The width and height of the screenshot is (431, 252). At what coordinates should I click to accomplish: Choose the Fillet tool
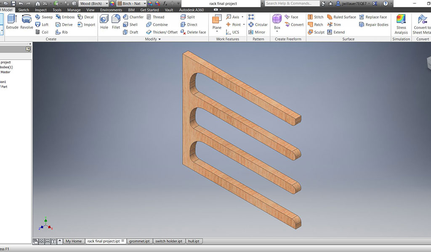[x=116, y=22]
